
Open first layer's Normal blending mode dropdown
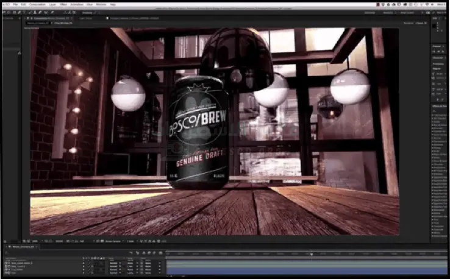click(x=113, y=263)
